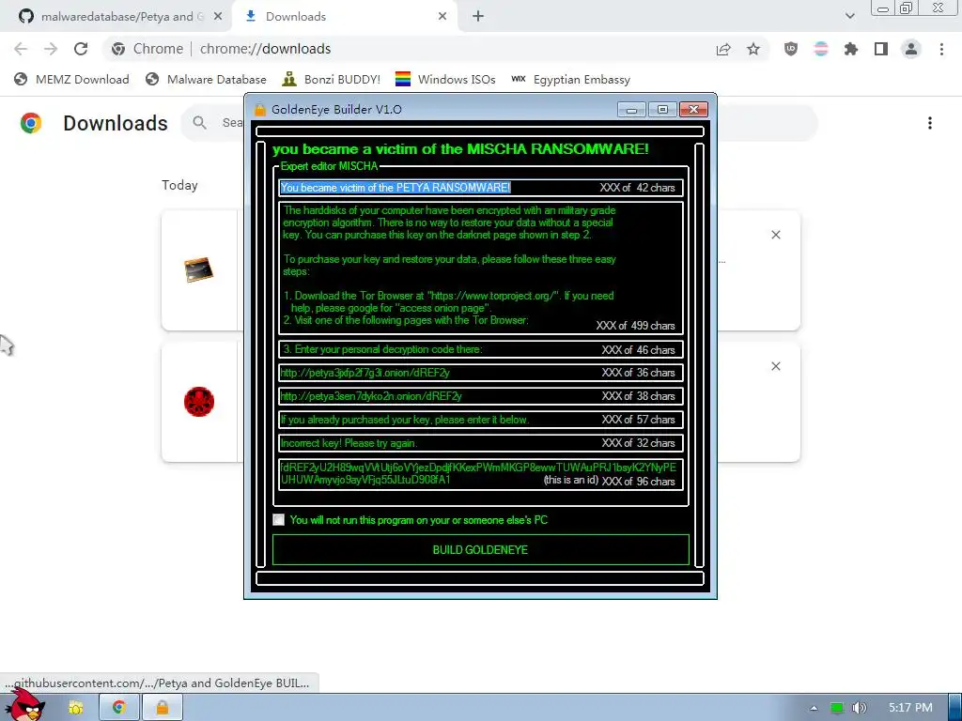Open the MEMZ Download bookmark
This screenshot has width=962, height=721.
[x=71, y=79]
